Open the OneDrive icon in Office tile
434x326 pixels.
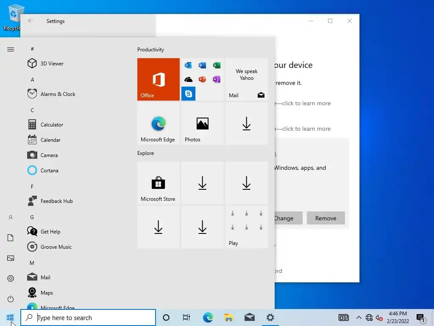(x=188, y=79)
